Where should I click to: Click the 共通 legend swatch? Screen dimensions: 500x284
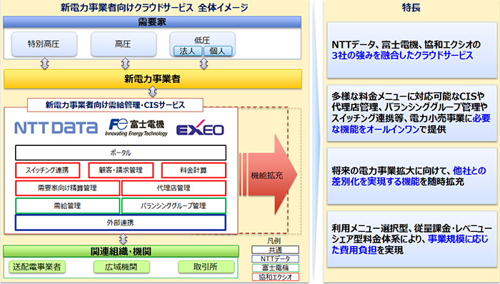click(x=275, y=250)
